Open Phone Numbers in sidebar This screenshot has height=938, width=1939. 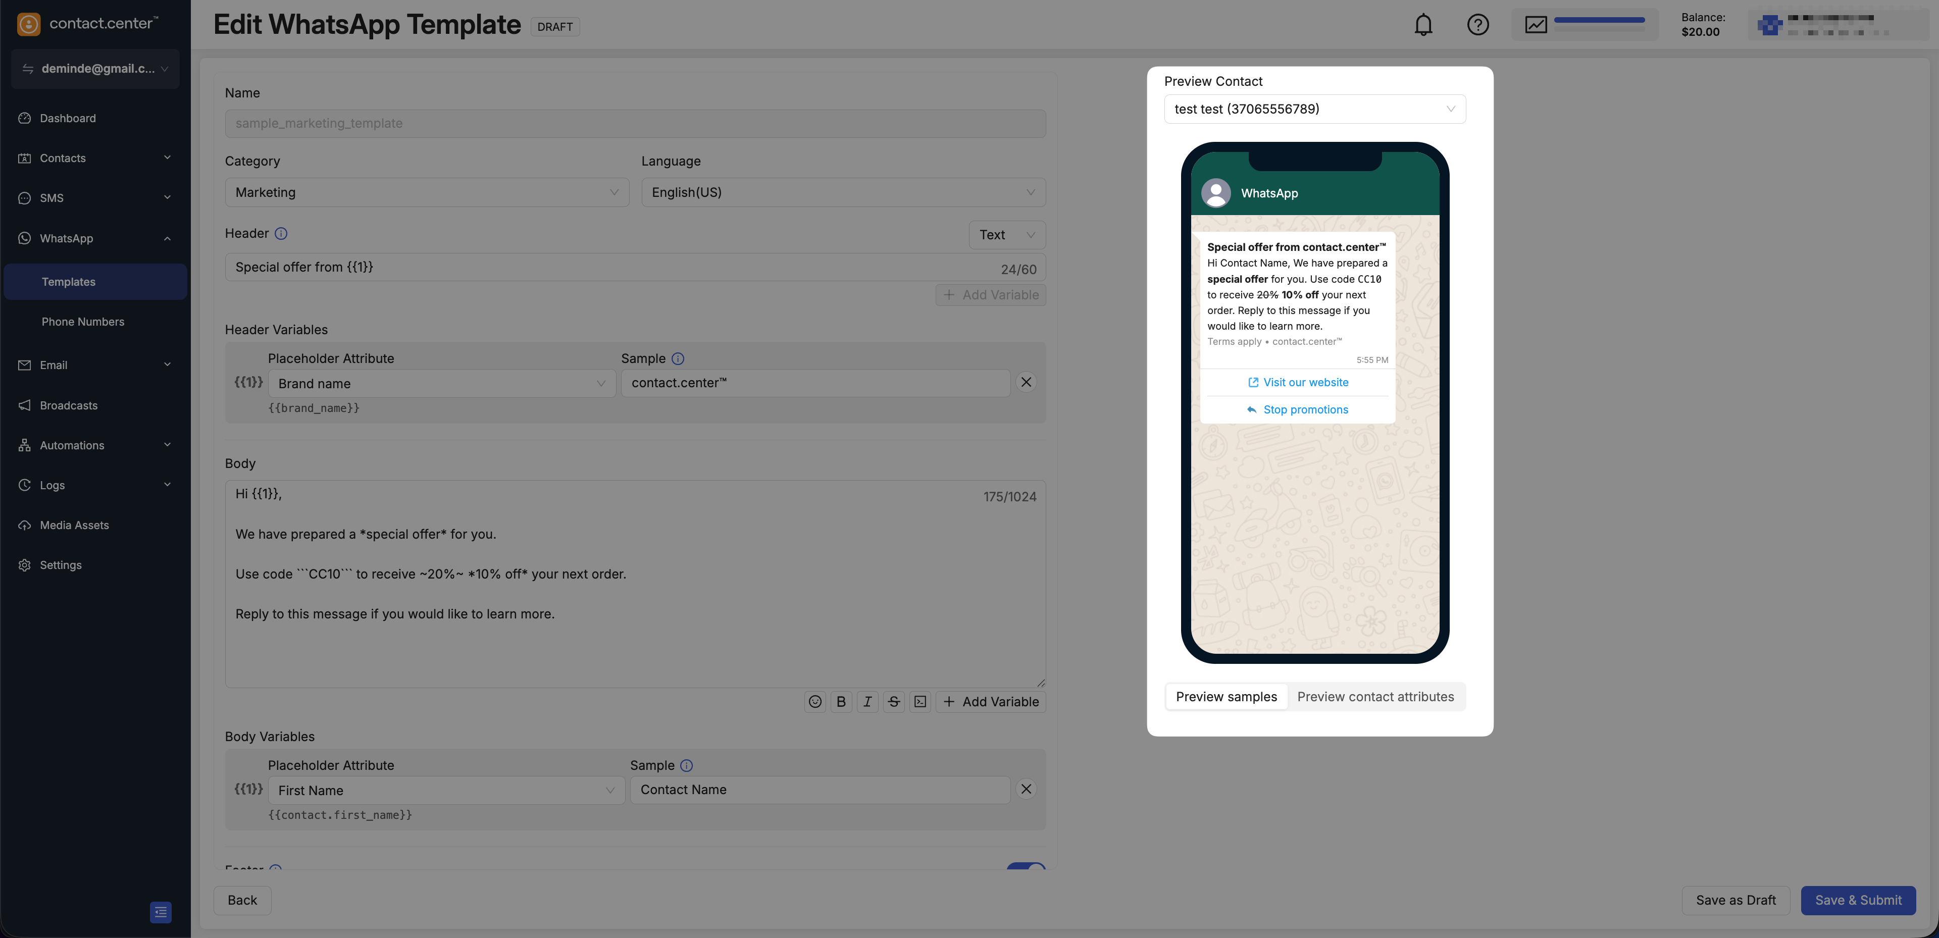pos(83,322)
